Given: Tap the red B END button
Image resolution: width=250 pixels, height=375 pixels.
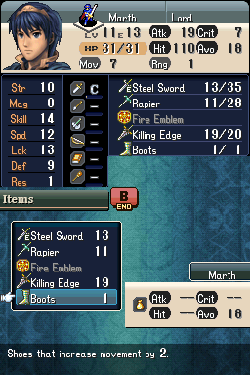Looking at the screenshot, I should coord(124,199).
